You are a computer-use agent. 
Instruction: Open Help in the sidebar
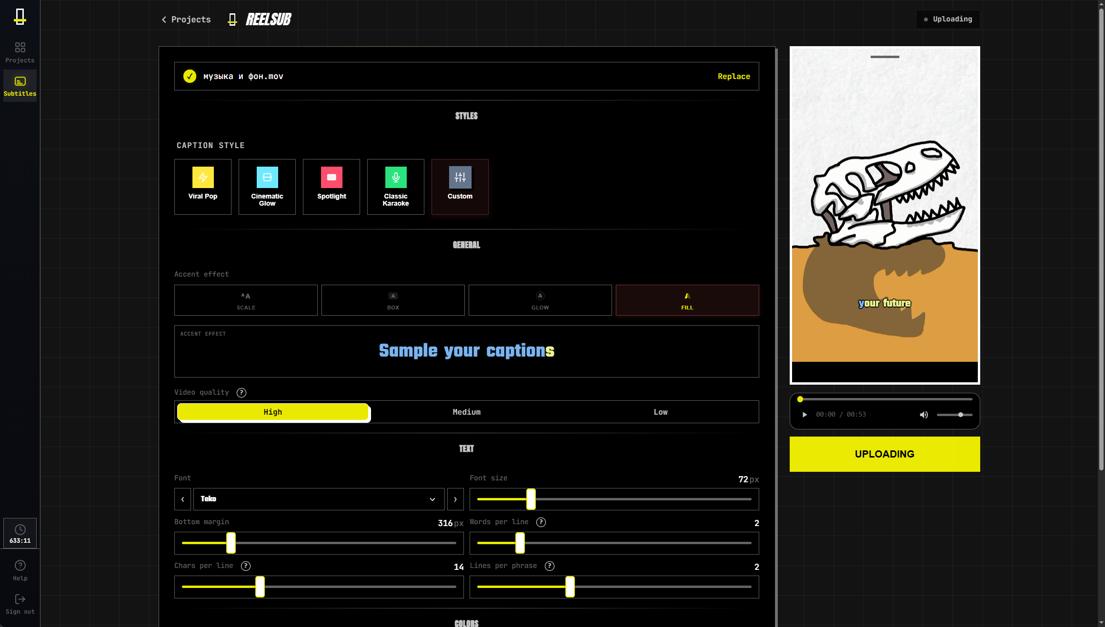point(20,570)
